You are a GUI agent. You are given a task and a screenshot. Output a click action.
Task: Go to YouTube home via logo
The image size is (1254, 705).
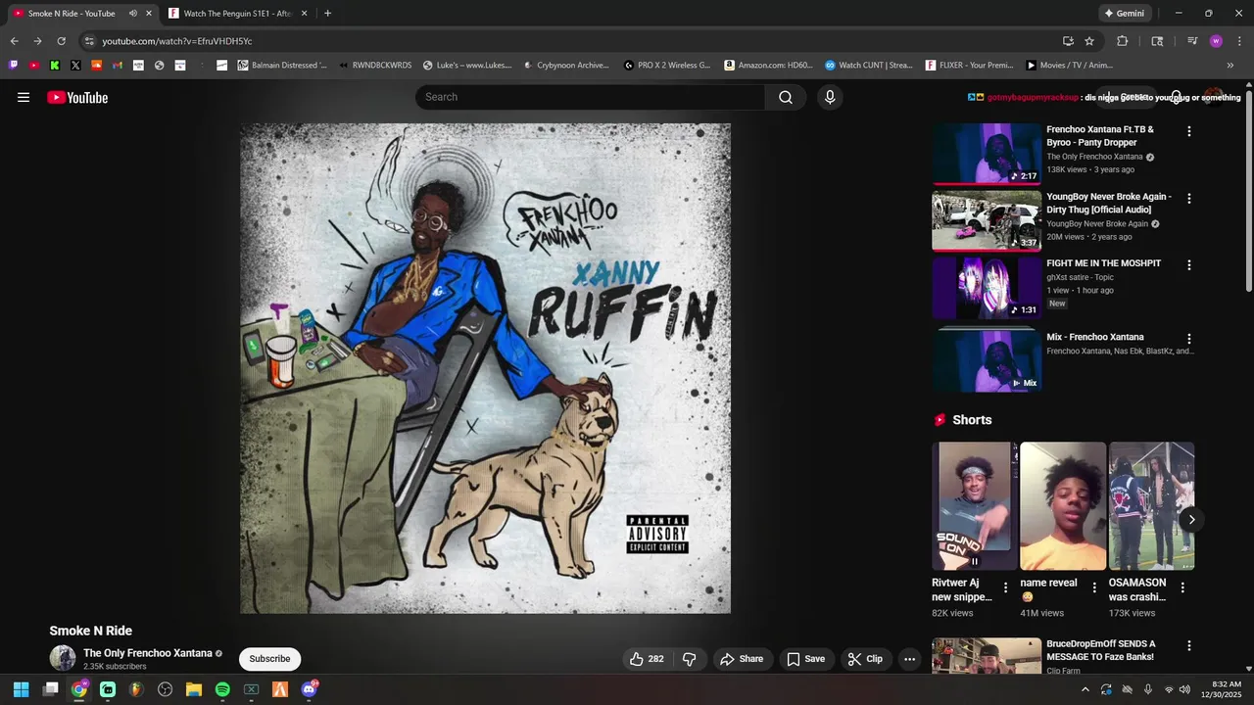coord(77,97)
